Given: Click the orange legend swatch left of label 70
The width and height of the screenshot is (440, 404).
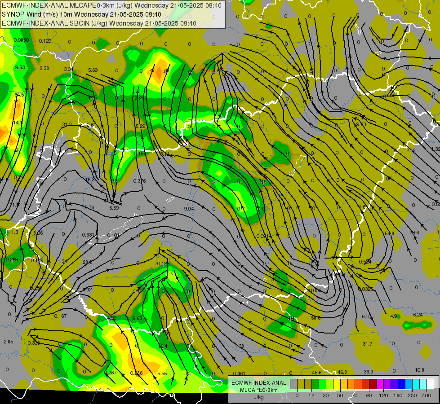Looking at the screenshot, I should [x=351, y=384].
